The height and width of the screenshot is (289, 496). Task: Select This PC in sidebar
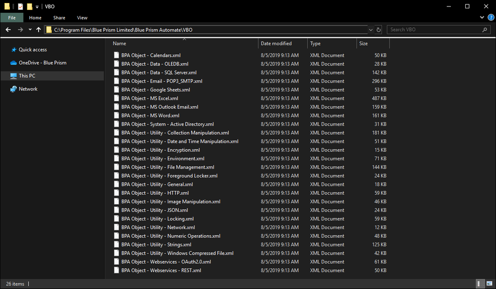point(52,76)
